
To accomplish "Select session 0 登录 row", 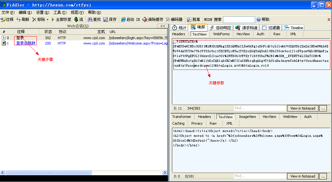I will (84, 38).
